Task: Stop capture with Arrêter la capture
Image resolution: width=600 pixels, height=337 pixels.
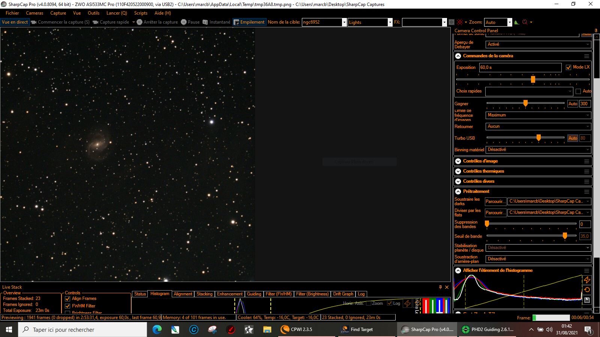Action: click(x=157, y=22)
